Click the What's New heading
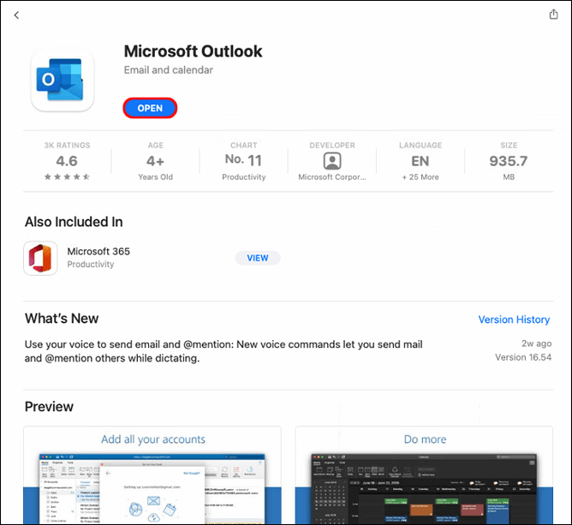The width and height of the screenshot is (572, 525). click(x=62, y=319)
